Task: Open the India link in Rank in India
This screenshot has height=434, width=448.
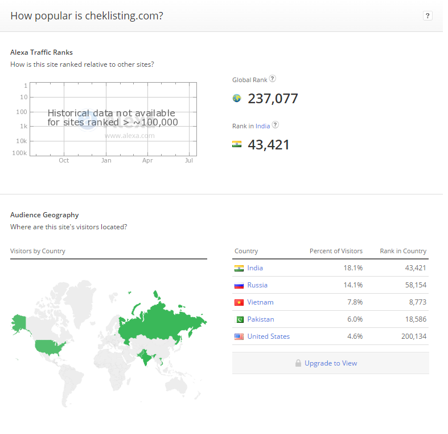Action: [x=262, y=126]
